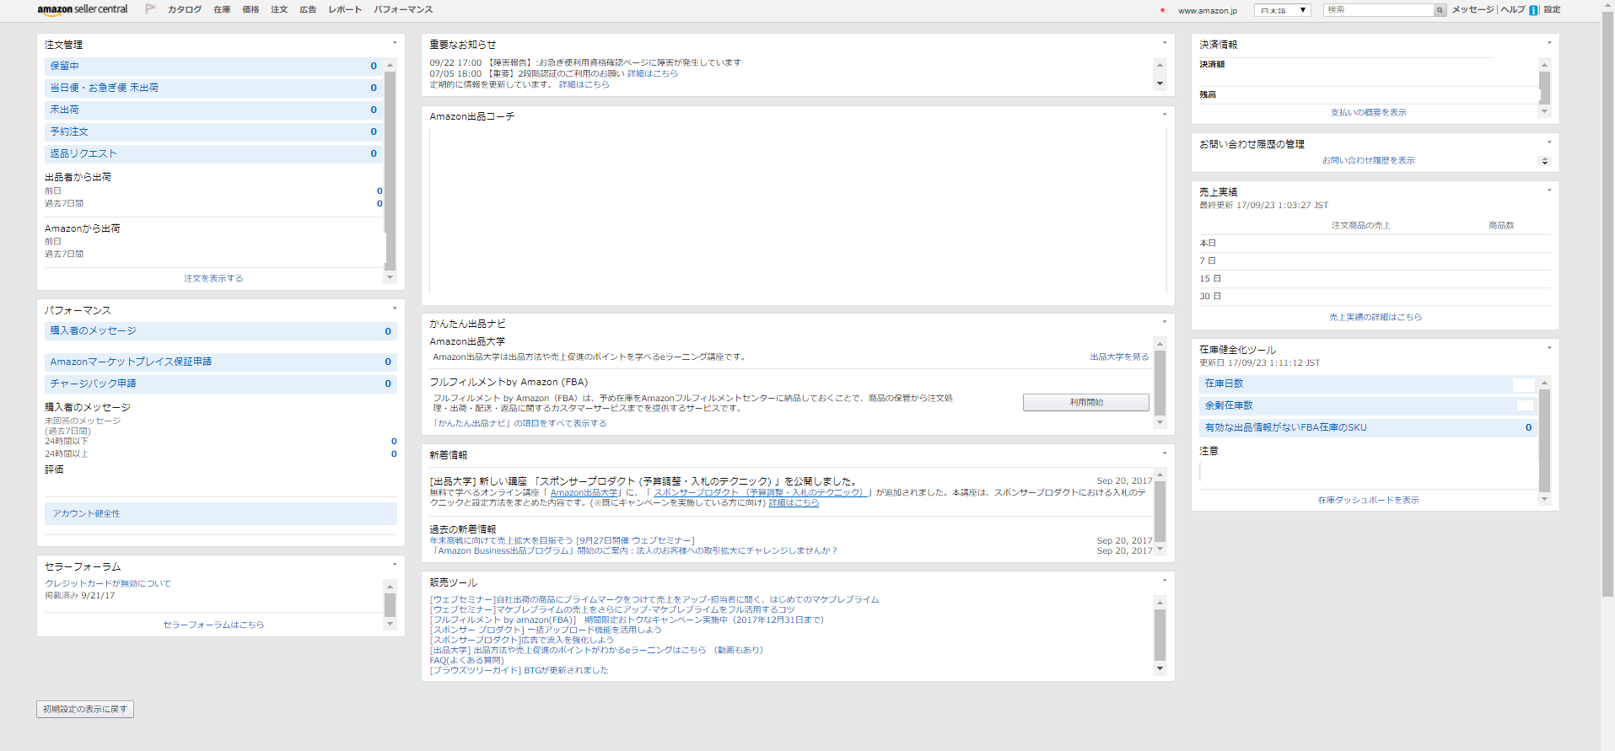
Task: Click the Amazon出品大学 link in the news text
Action: [584, 492]
